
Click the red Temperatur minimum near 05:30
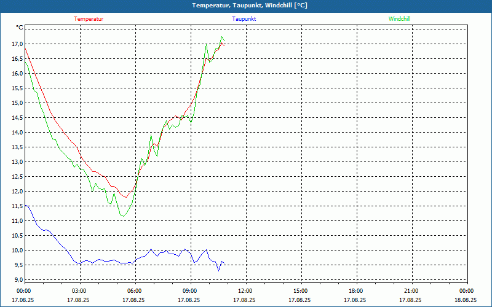pos(126,197)
